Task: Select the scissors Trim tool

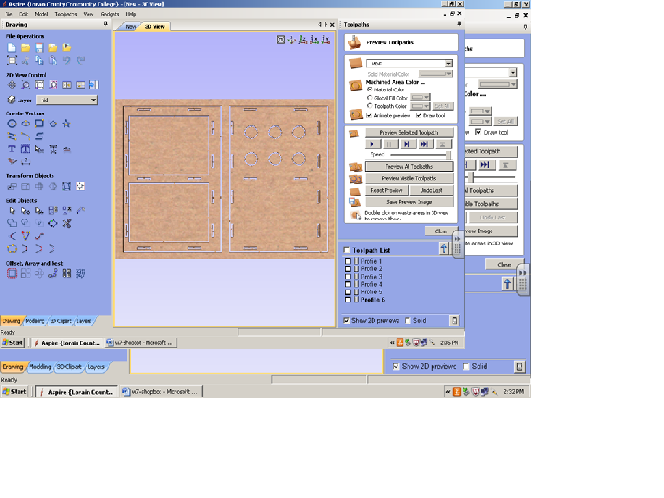Action: click(66, 223)
